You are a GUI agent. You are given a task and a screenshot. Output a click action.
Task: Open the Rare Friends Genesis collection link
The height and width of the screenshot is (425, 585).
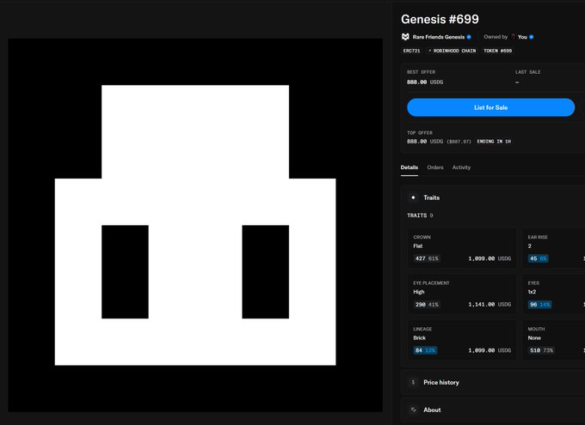(x=439, y=37)
